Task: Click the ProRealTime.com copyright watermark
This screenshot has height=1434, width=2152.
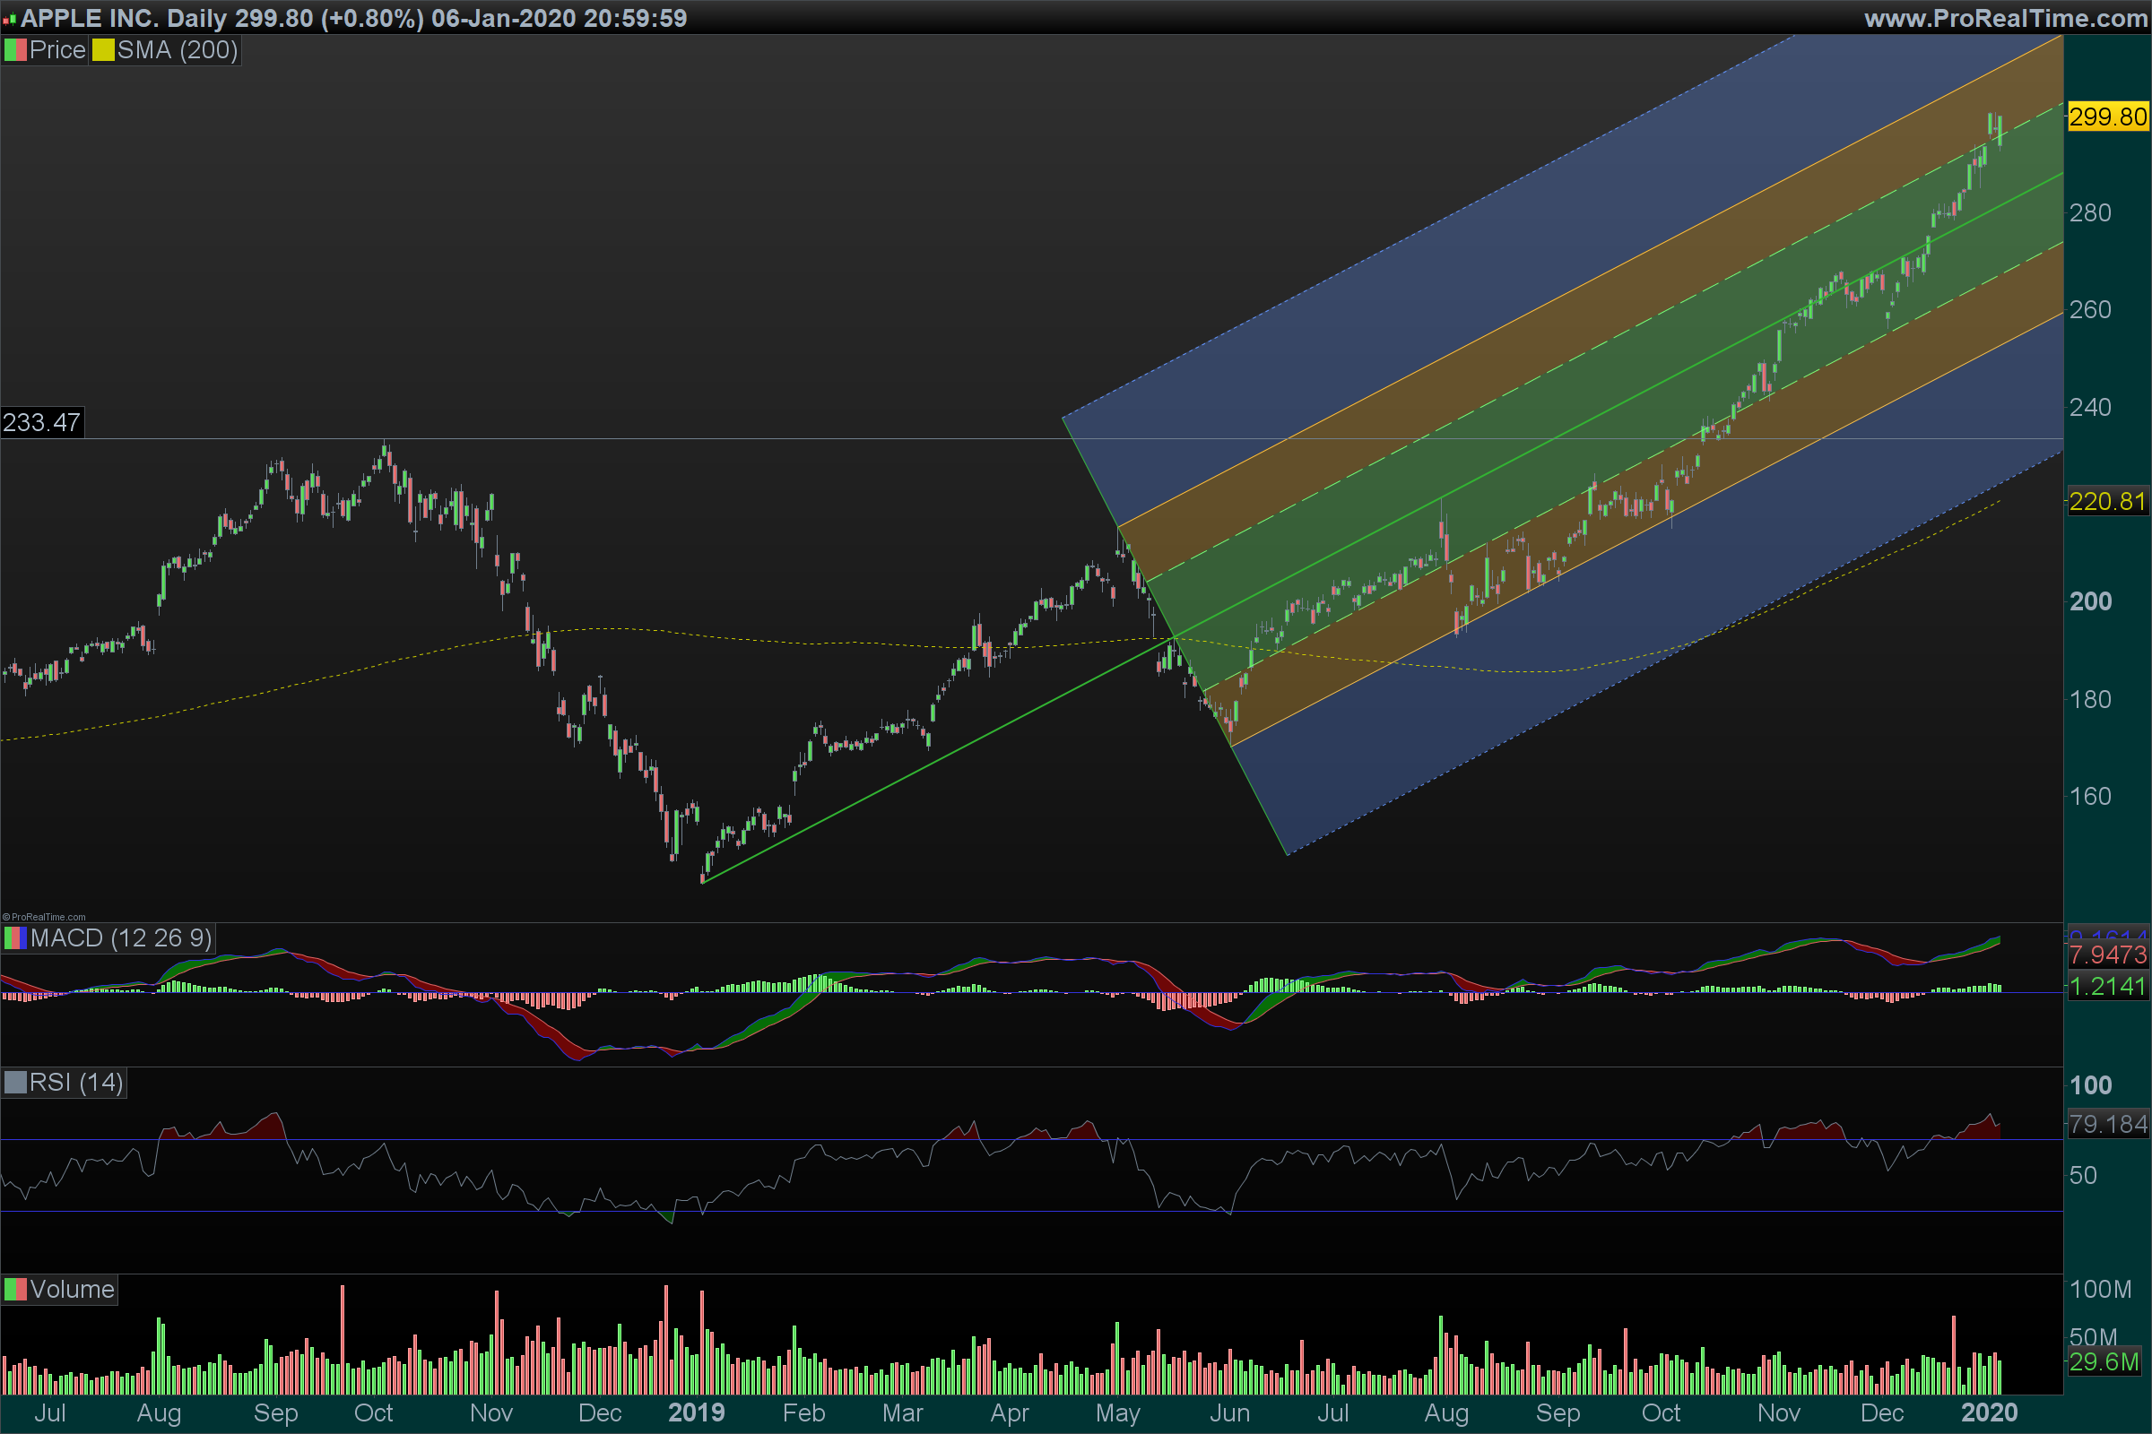Action: point(44,916)
